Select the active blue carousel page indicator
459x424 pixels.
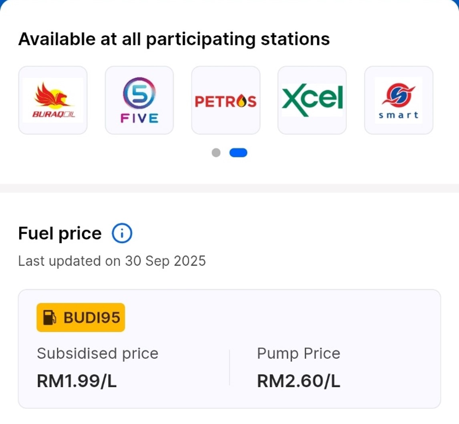tap(238, 153)
